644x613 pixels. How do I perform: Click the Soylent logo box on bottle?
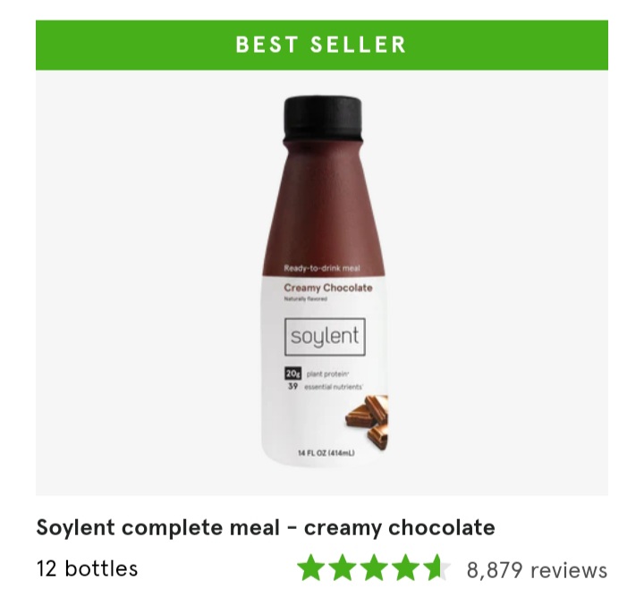(325, 337)
